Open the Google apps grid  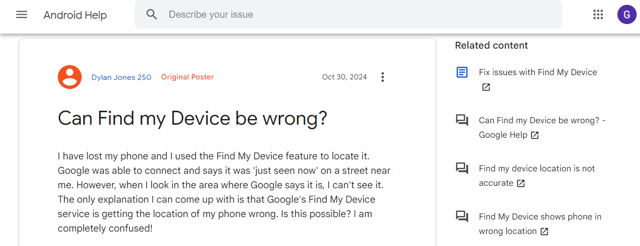tap(598, 14)
